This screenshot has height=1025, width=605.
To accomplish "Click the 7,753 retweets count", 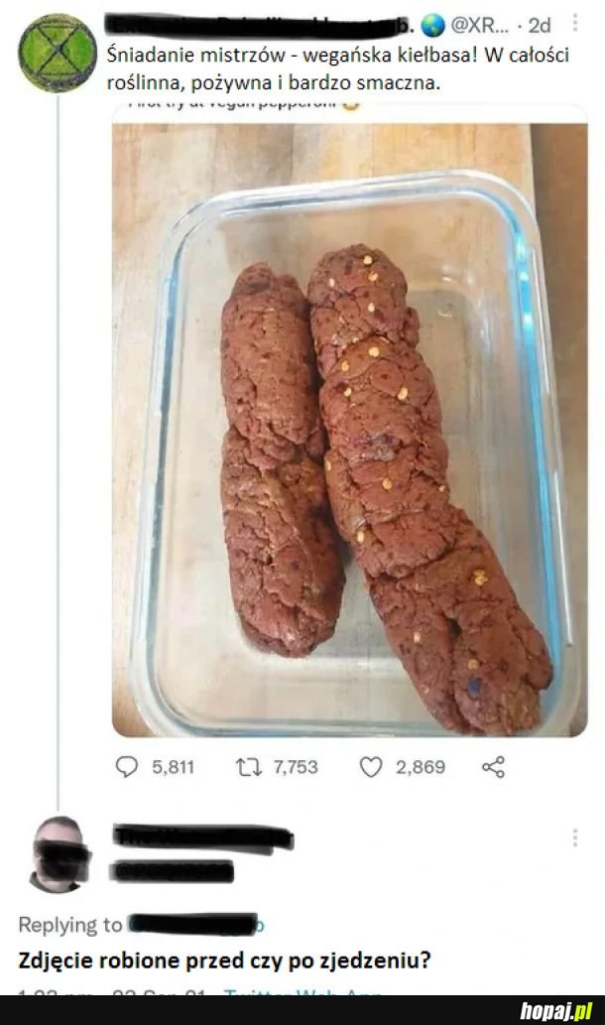I will [296, 767].
